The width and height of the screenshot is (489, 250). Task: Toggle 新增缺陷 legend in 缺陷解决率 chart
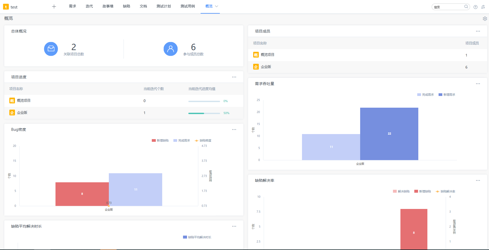coord(423,191)
